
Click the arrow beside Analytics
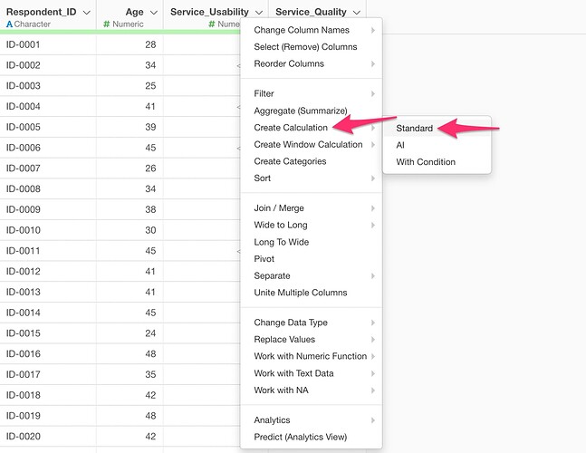click(373, 419)
